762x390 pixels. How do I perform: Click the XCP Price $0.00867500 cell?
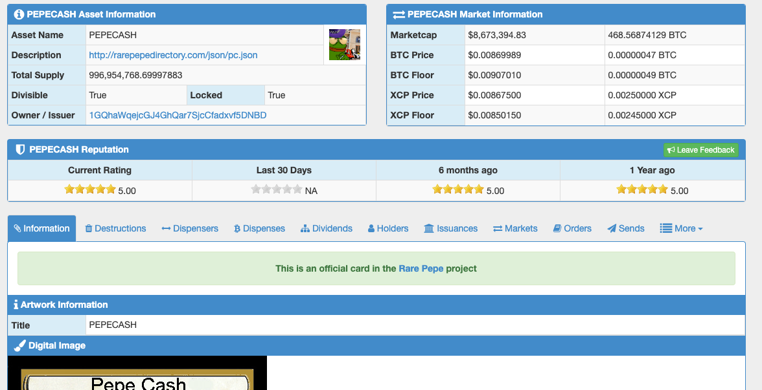(535, 95)
